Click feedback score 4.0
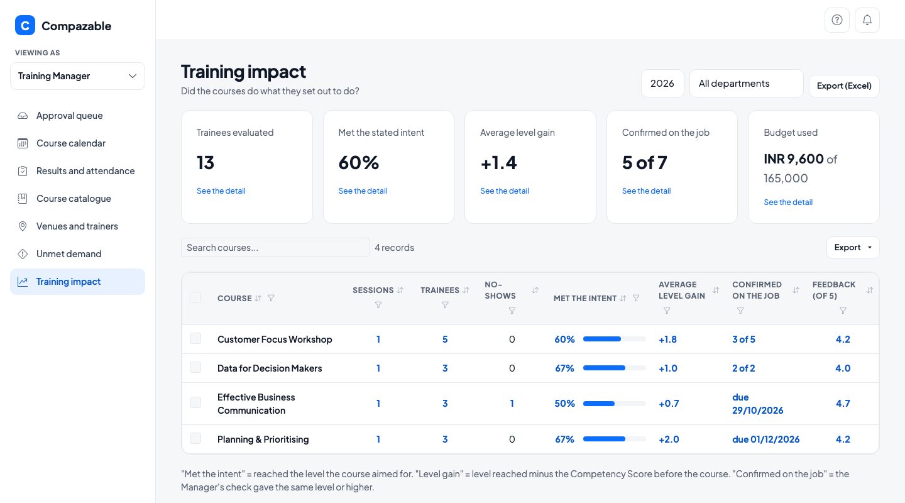Screen dimensions: 905x503 (x=843, y=368)
